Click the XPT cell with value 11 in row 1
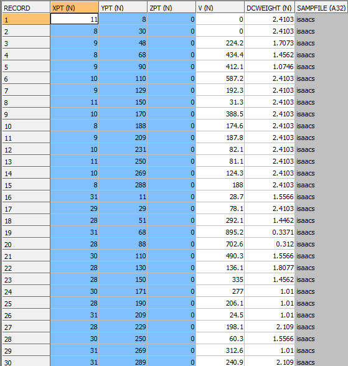Screen dimensions: 348x366 (74, 19)
